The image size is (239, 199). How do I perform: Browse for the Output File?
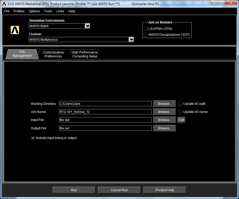tap(165, 128)
